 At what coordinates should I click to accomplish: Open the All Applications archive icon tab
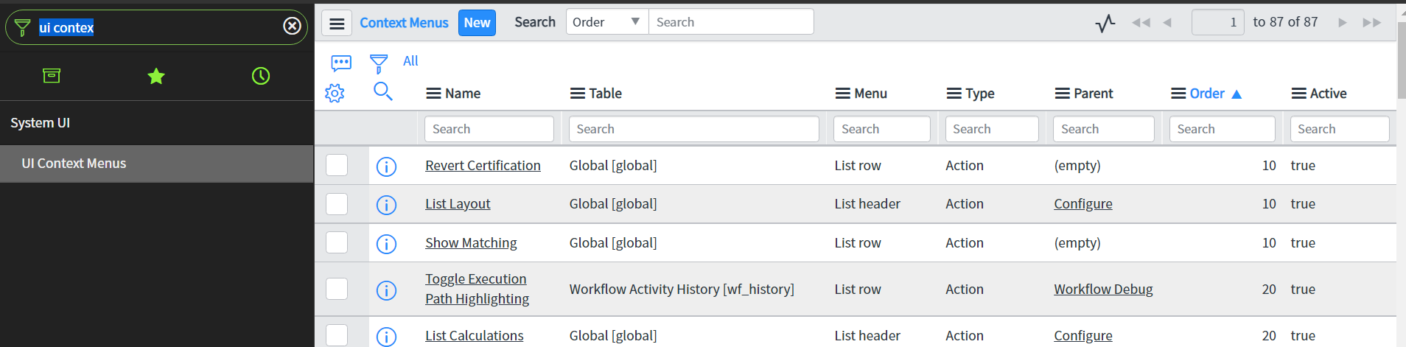coord(52,76)
